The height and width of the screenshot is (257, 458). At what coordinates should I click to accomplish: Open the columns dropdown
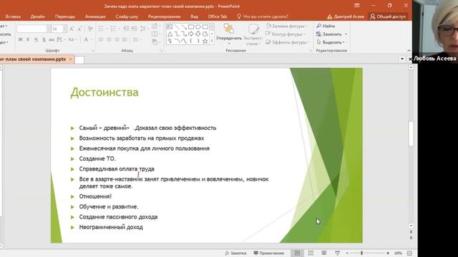(x=137, y=39)
